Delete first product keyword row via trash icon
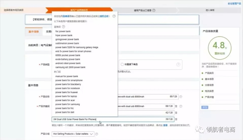243x140 pixels. [x=176, y=106]
